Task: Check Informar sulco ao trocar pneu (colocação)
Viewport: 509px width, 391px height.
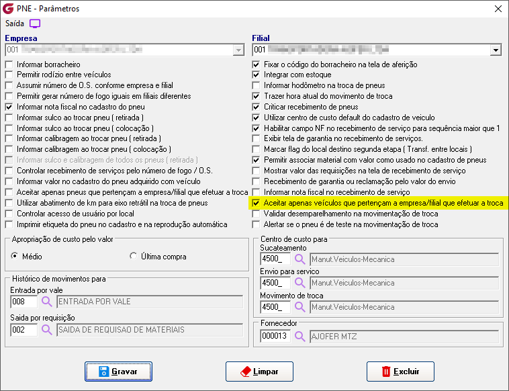Action: [x=9, y=128]
